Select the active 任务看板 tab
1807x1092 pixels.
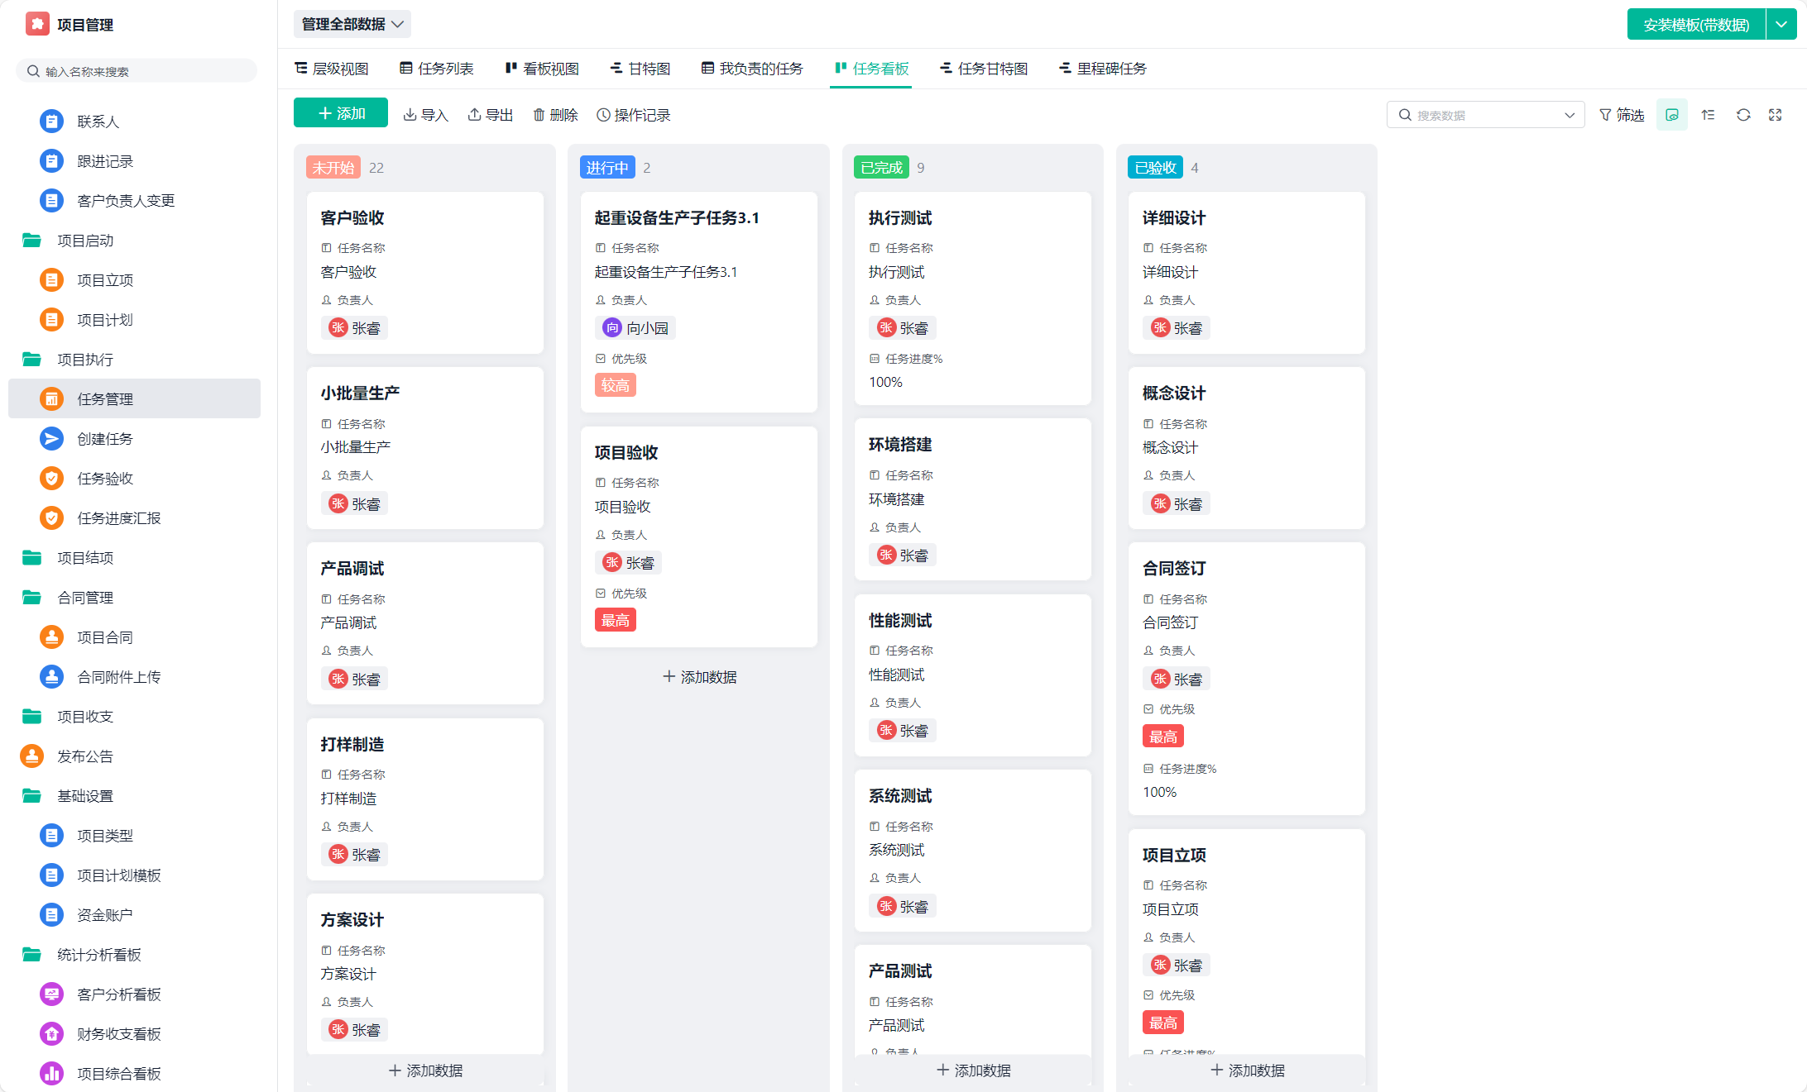(x=872, y=69)
